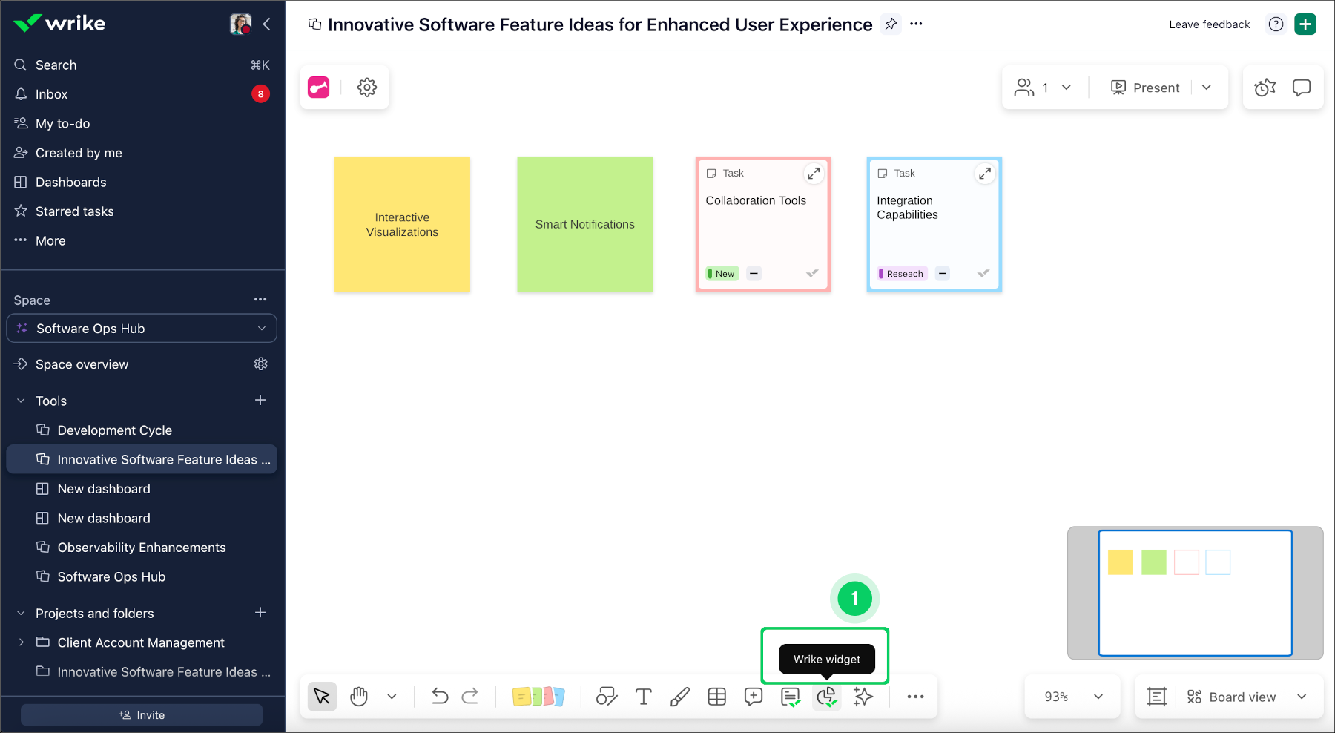Select yellow Interactive Visualizations sticky note

point(402,224)
